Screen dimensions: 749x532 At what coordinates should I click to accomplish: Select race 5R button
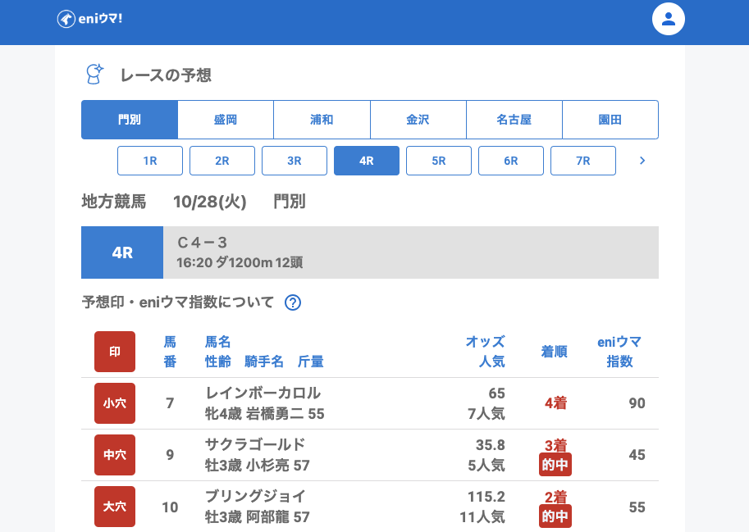point(439,161)
